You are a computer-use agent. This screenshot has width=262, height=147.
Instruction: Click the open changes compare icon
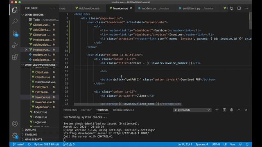click(232, 8)
